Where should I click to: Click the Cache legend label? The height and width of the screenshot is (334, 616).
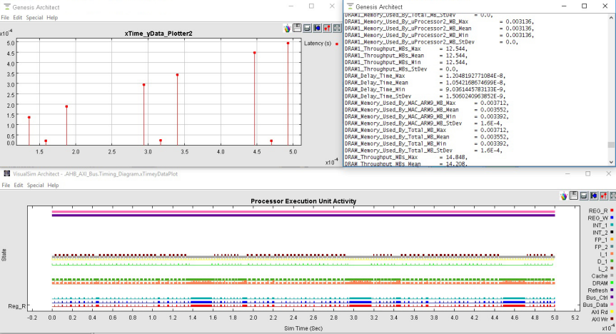click(x=600, y=276)
